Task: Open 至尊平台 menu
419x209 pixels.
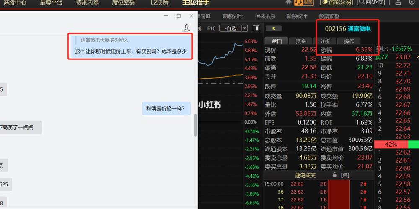Action: coord(51,3)
